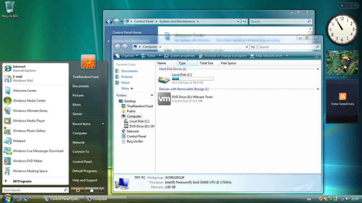
Task: Collapse the Folders pane chevron
Action: pyautogui.click(x=152, y=95)
